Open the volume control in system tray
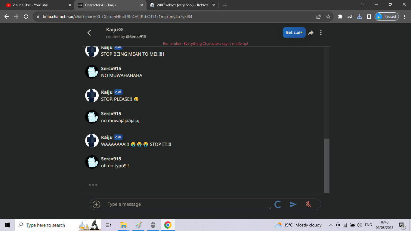This screenshot has height=231, width=411. [x=359, y=225]
